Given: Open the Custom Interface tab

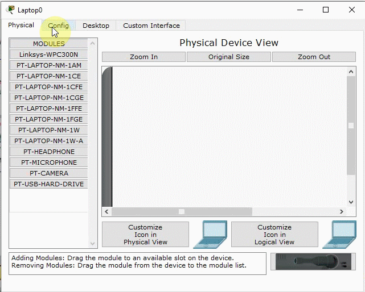Looking at the screenshot, I should tap(151, 26).
